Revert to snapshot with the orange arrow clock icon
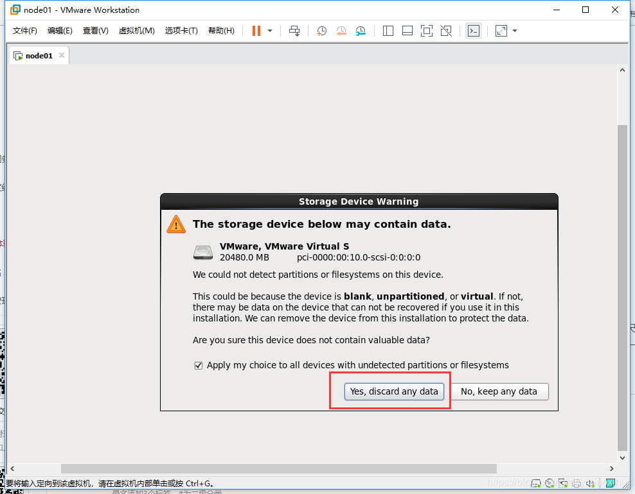 [341, 31]
